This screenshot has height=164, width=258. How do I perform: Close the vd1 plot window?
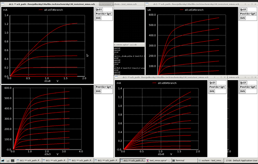click(x=255, y=4)
